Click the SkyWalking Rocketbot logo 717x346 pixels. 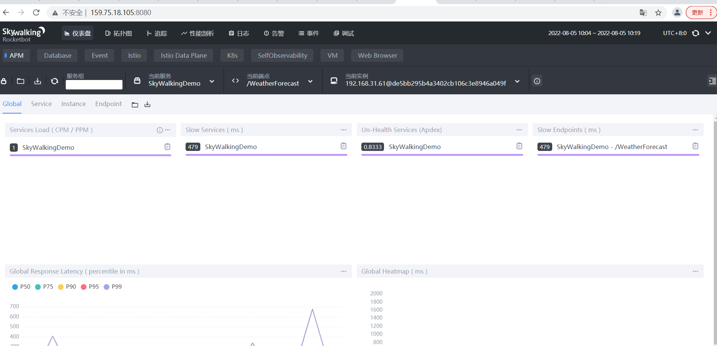click(x=23, y=34)
